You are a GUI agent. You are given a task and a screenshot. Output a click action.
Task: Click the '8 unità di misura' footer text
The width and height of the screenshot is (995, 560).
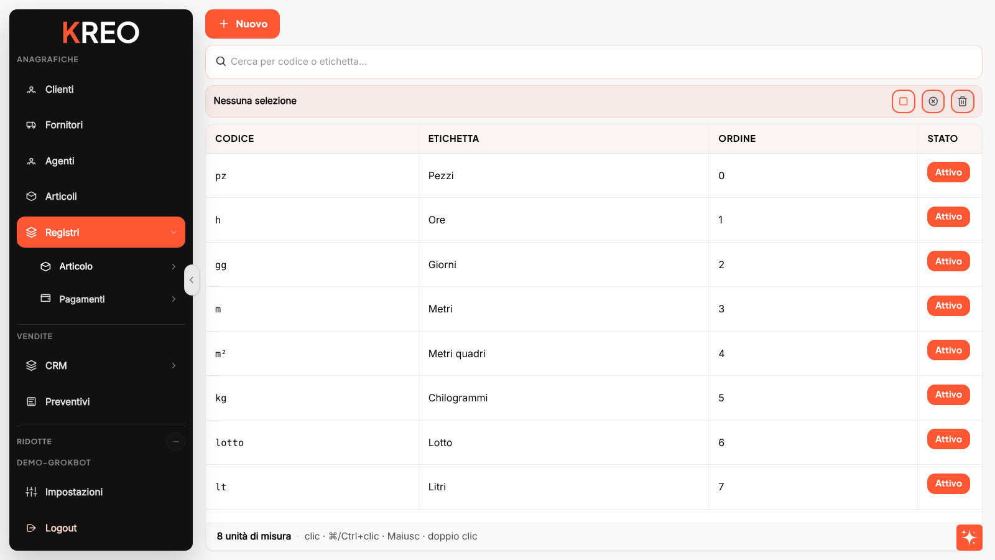click(254, 536)
